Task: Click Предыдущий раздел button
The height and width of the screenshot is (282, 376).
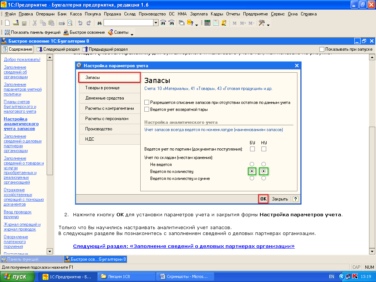Action: pos(105,50)
